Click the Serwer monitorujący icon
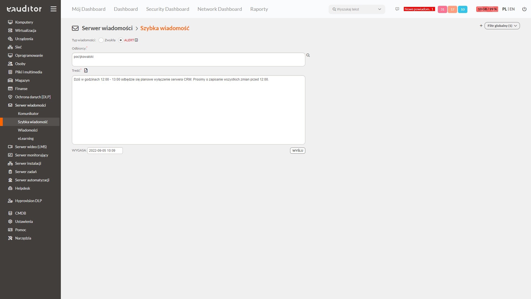The height and width of the screenshot is (299, 531). [10, 155]
